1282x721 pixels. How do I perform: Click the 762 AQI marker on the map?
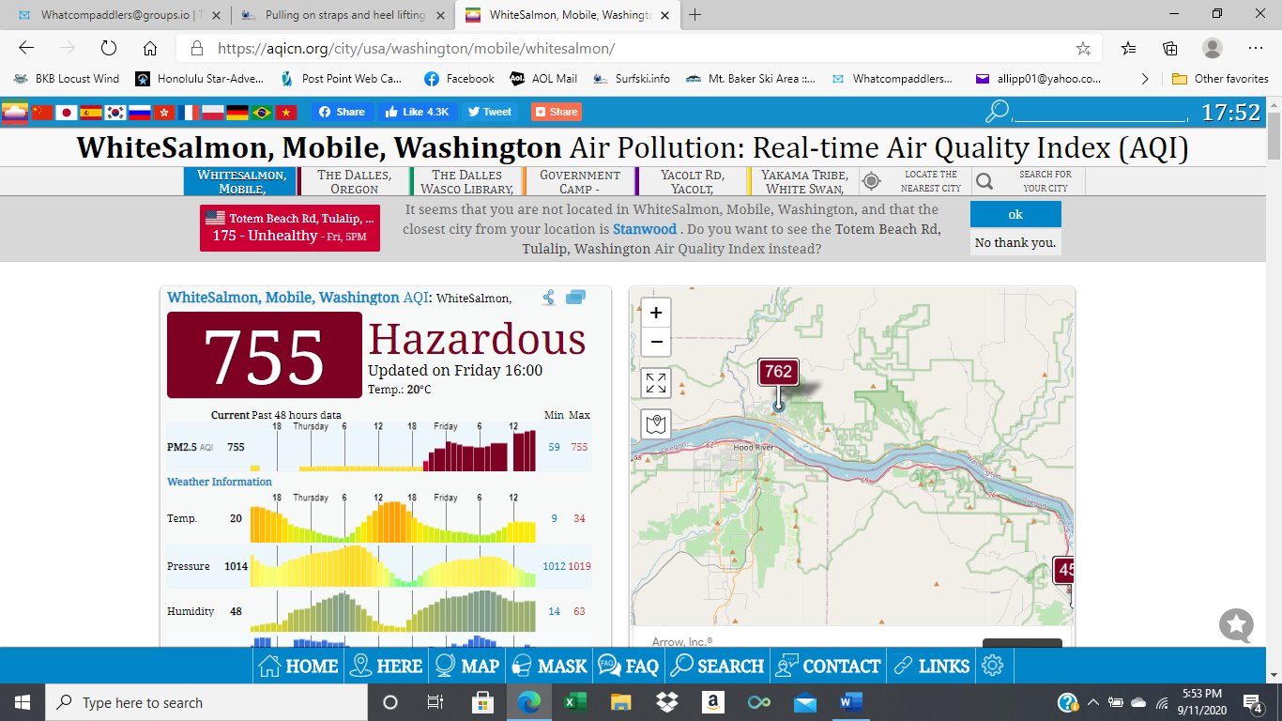click(x=778, y=372)
